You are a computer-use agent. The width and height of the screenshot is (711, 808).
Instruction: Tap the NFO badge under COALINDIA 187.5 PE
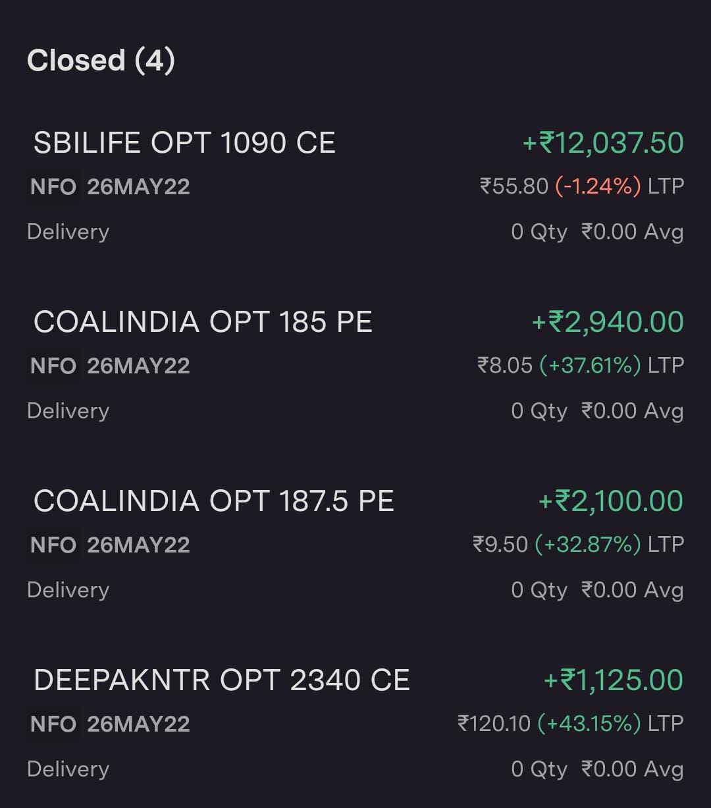[53, 545]
